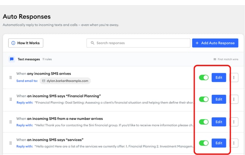Image resolution: width=245 pixels, height=155 pixels.
Task: Click the Search responses field
Action: coord(138,43)
